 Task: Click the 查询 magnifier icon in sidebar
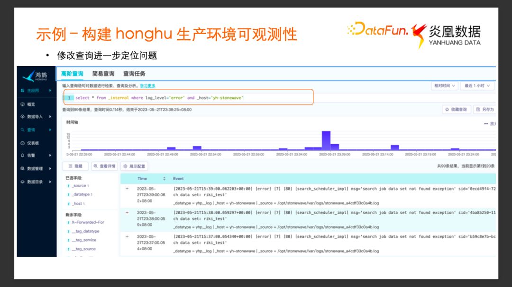(x=23, y=130)
